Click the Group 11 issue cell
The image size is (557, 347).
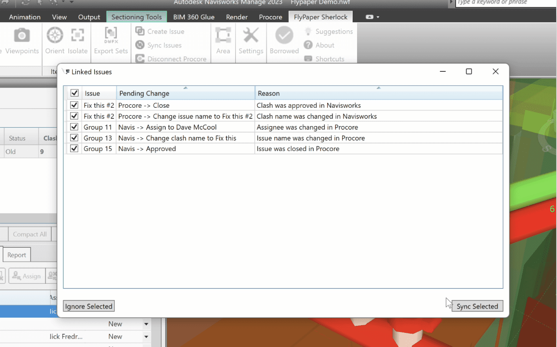pos(99,127)
